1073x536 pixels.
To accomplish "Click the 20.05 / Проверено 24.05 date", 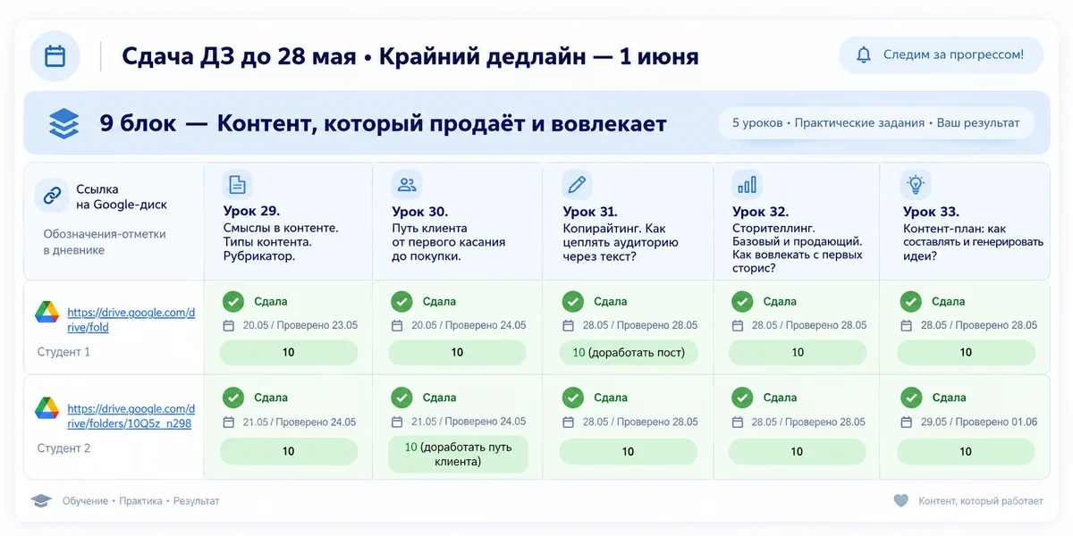I will coord(469,325).
